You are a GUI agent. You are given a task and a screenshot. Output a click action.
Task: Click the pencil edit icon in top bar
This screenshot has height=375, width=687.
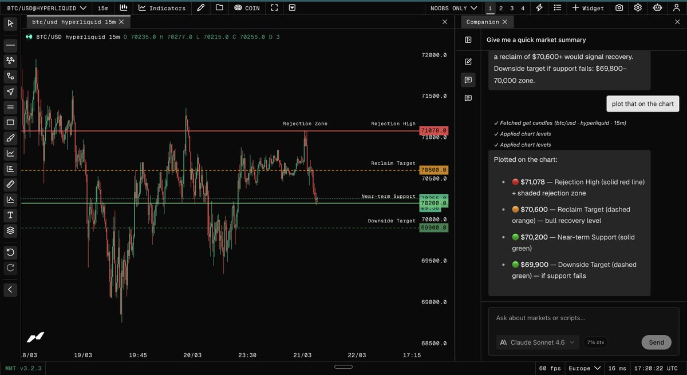(x=200, y=8)
